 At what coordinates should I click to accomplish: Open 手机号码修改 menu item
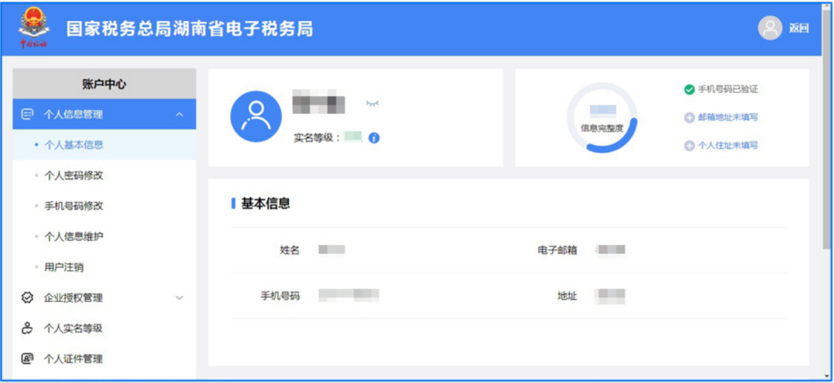click(104, 206)
